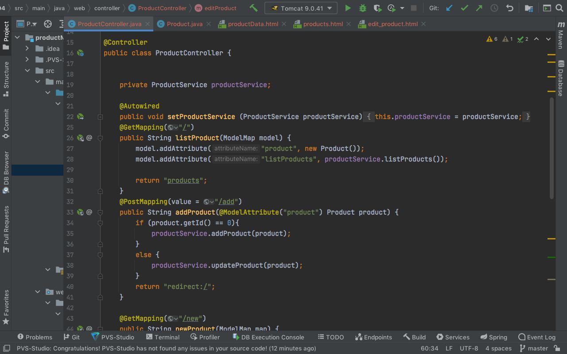This screenshot has width=567, height=354.
Task: Toggle the fold marker on line 22
Action: [x=101, y=117]
